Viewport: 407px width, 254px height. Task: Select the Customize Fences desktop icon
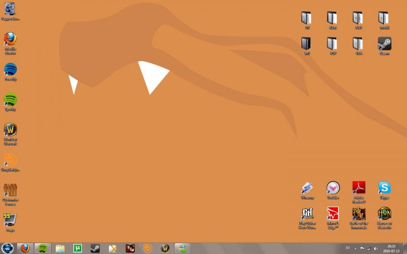[10, 190]
